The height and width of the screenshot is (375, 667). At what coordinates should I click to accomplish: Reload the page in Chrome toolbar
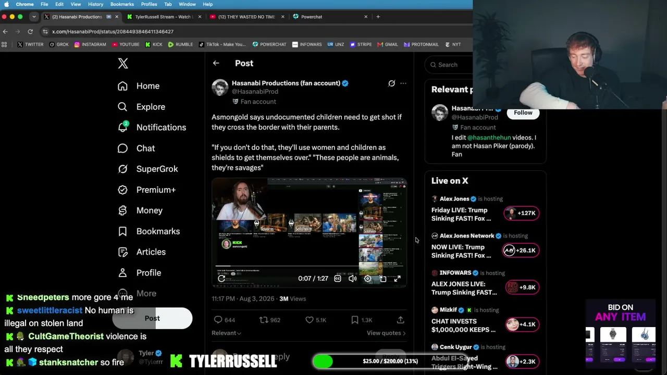coord(30,32)
